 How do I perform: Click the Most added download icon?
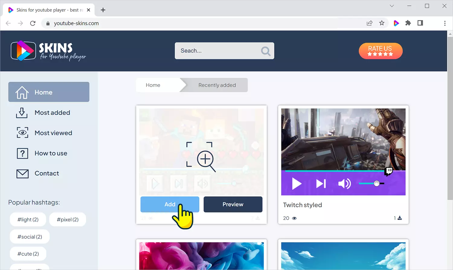point(22,113)
